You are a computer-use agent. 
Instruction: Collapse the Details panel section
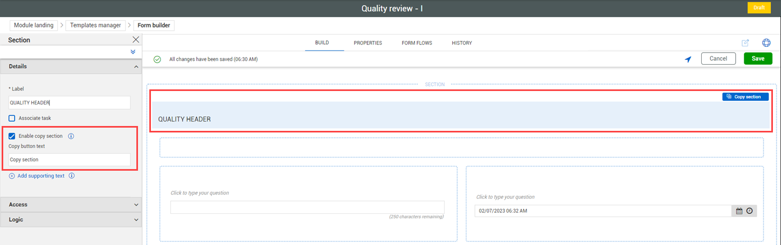[x=136, y=67]
